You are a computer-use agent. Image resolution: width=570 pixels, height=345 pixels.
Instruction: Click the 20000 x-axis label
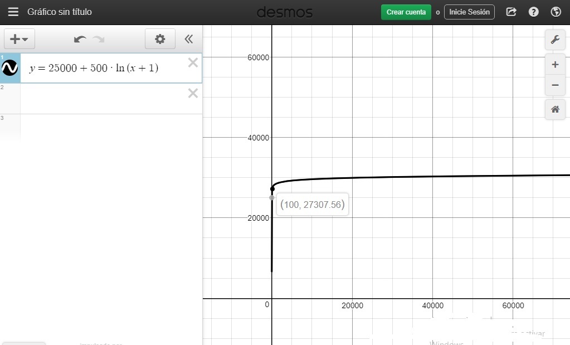[x=352, y=306]
